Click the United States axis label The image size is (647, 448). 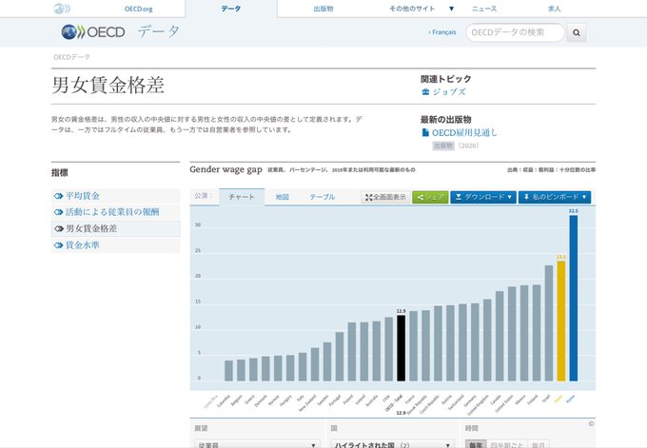click(x=503, y=403)
